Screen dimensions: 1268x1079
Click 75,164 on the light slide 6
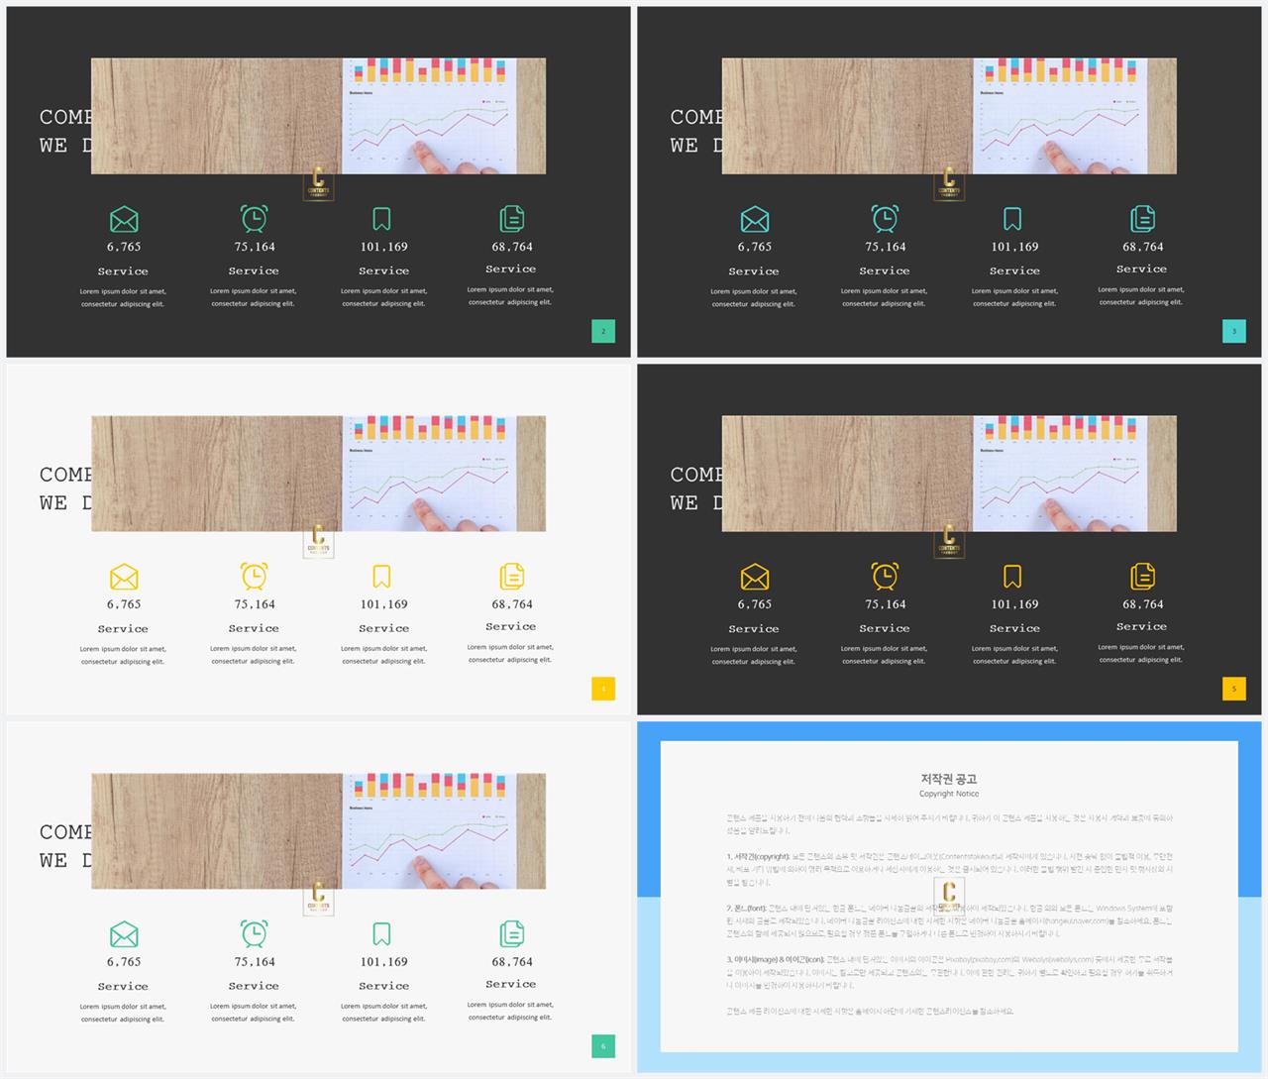tap(255, 962)
